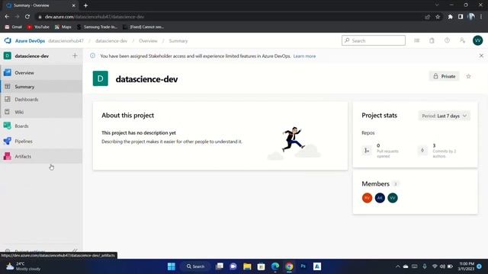Click the Overview breadcrumb

pyautogui.click(x=148, y=40)
